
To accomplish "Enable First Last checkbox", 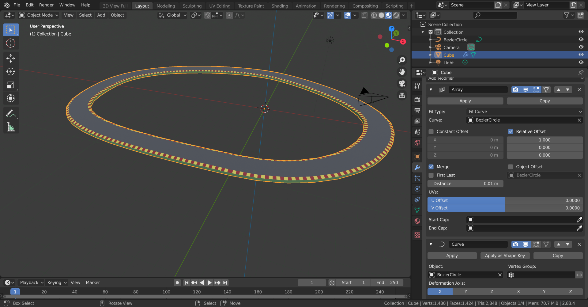I will pos(431,175).
